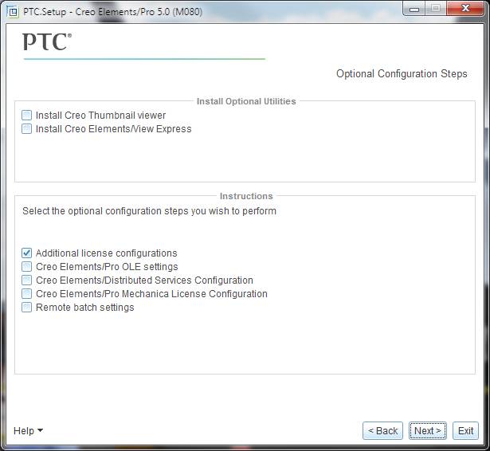Minimize the PTC.Setup window

414,9
